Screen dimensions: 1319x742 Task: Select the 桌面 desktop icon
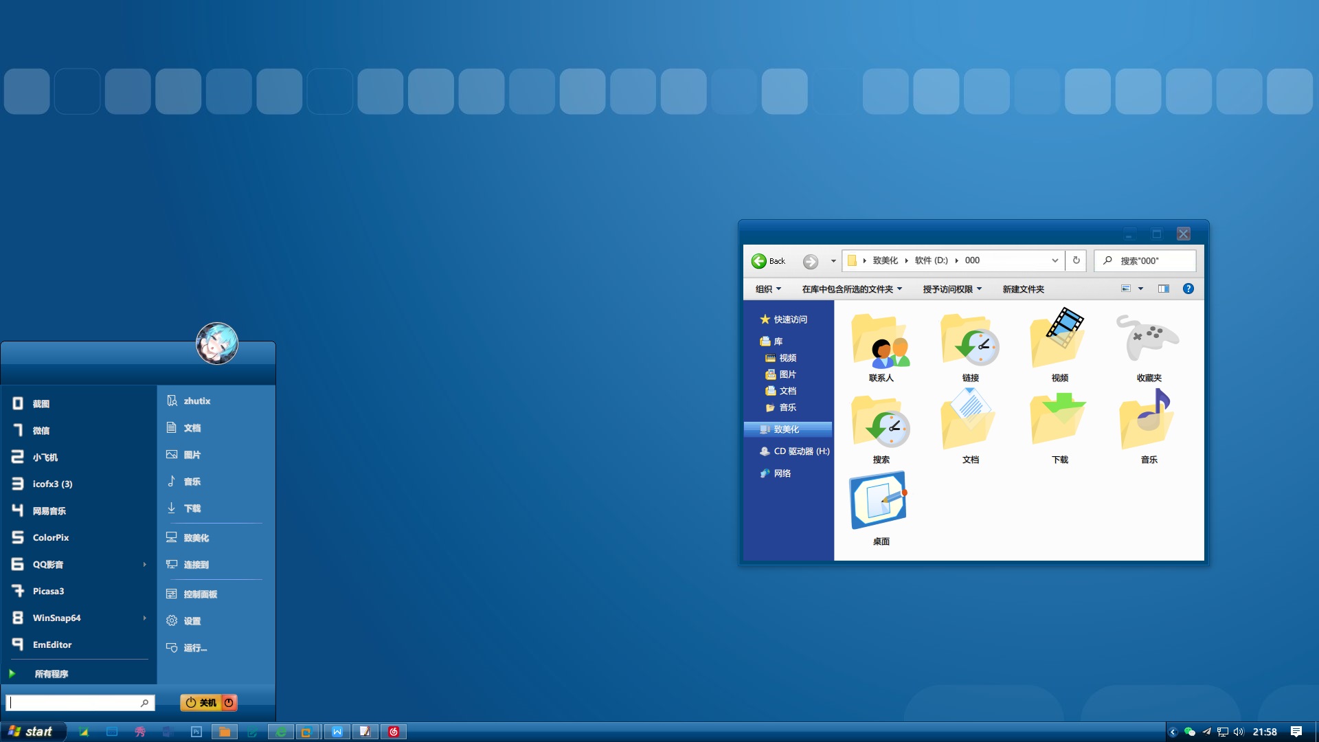880,501
